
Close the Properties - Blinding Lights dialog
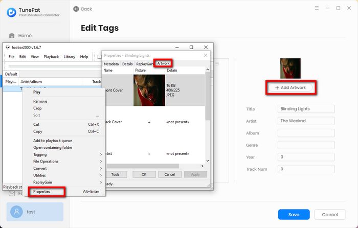(x=206, y=55)
